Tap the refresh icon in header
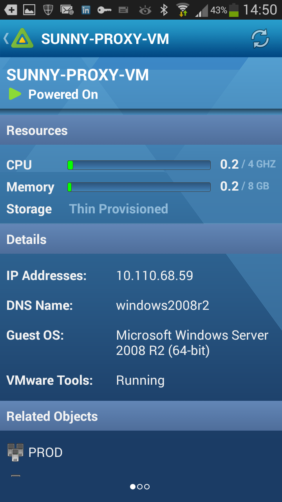This screenshot has width=282, height=502. click(260, 39)
